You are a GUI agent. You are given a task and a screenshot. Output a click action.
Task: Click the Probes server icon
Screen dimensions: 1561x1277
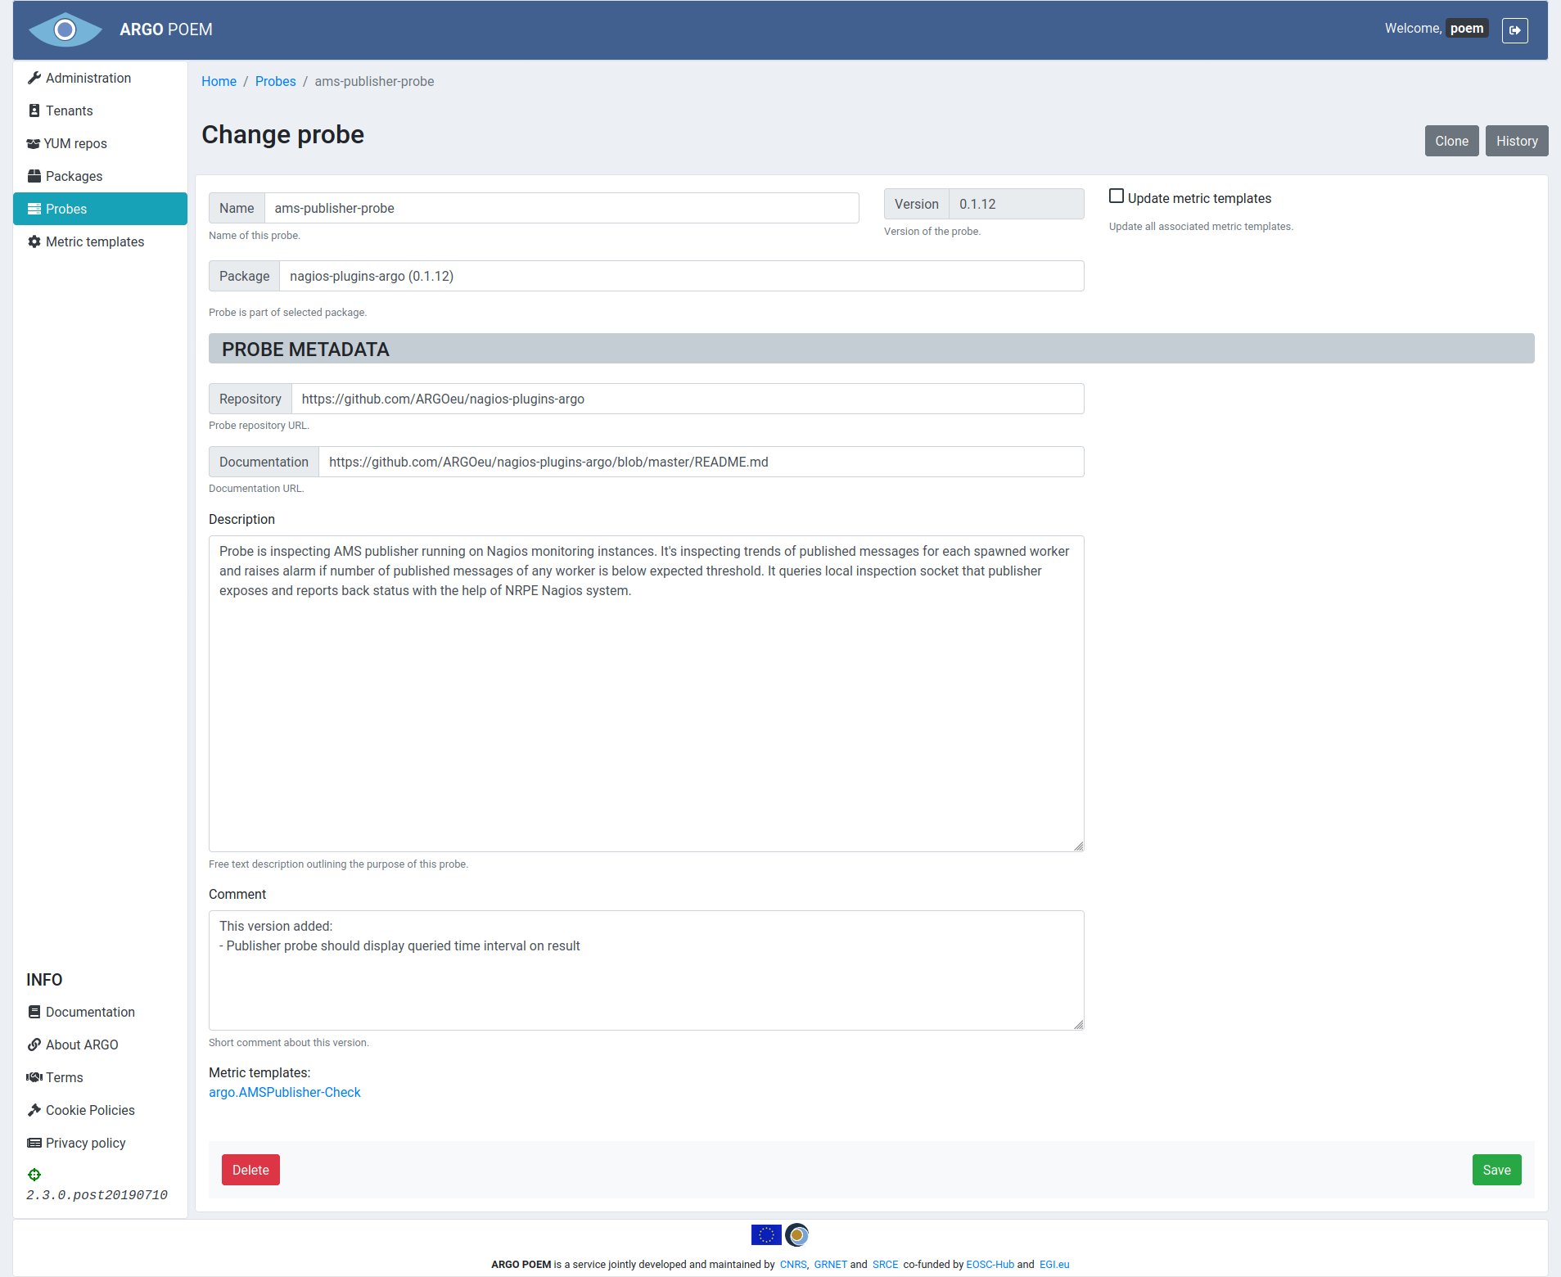click(34, 209)
